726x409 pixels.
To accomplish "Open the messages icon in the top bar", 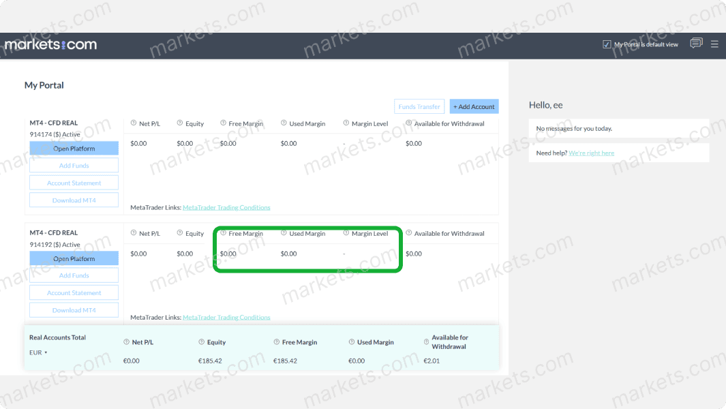I will tap(695, 43).
